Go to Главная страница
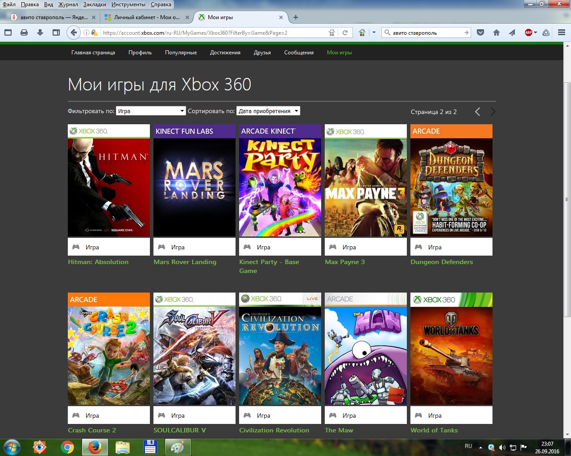 93,53
